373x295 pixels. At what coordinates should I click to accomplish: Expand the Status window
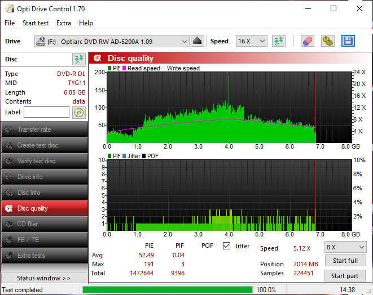(44, 278)
